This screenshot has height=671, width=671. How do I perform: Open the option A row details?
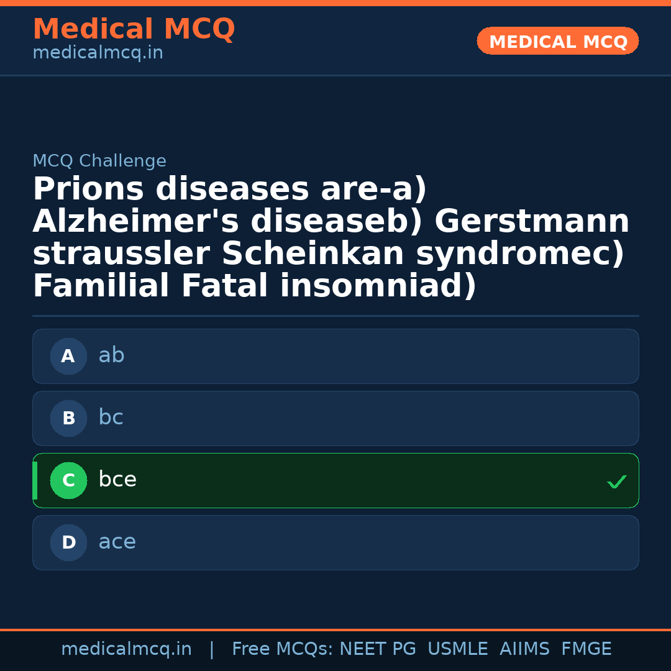click(x=335, y=356)
